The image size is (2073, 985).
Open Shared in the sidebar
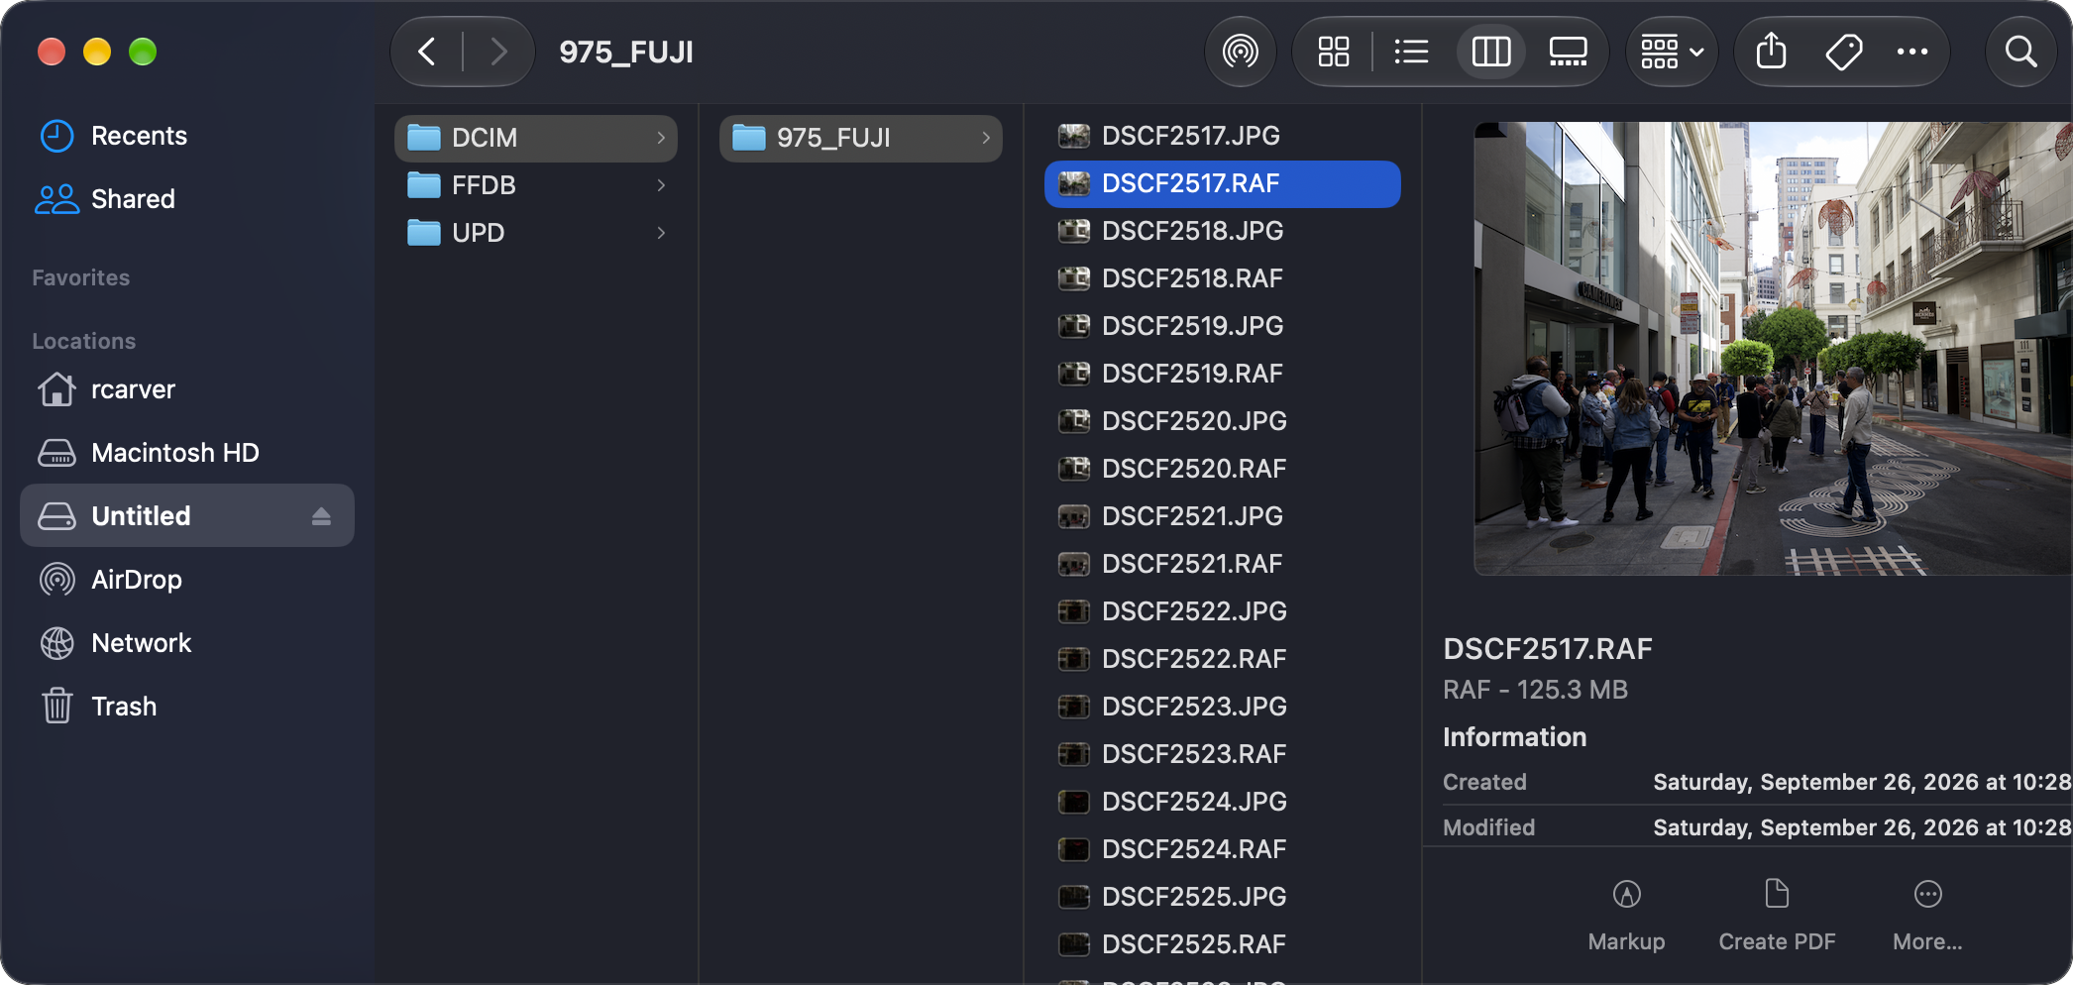pyautogui.click(x=187, y=199)
